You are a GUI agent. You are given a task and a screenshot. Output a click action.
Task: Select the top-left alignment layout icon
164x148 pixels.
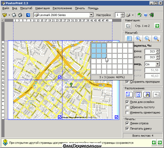click(x=129, y=95)
